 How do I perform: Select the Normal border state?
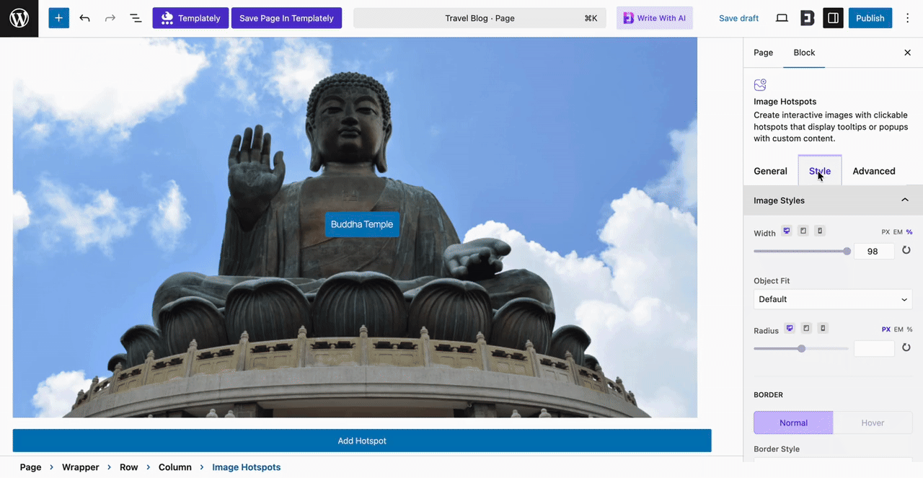[x=792, y=422]
